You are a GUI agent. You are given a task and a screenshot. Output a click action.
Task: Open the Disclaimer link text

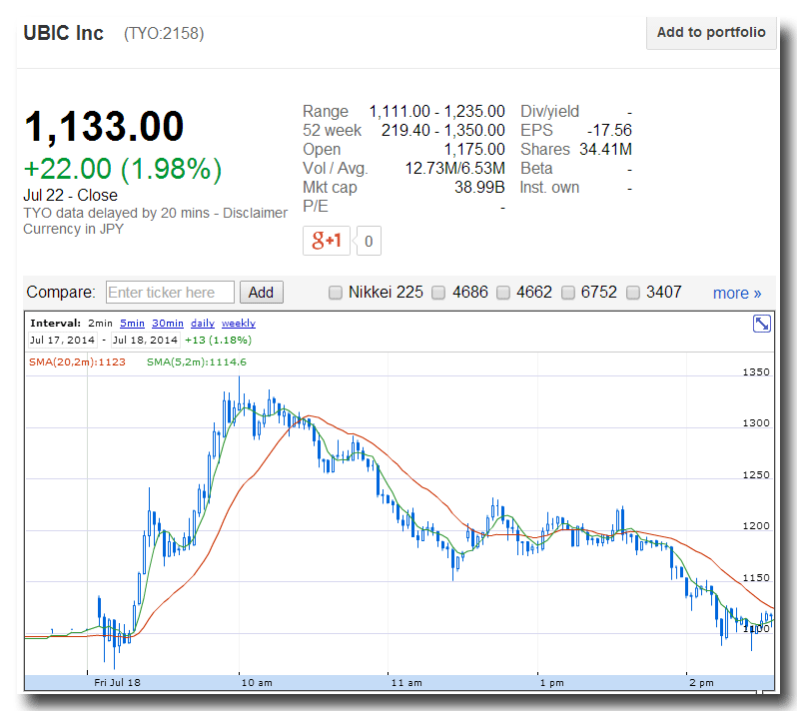tap(255, 213)
